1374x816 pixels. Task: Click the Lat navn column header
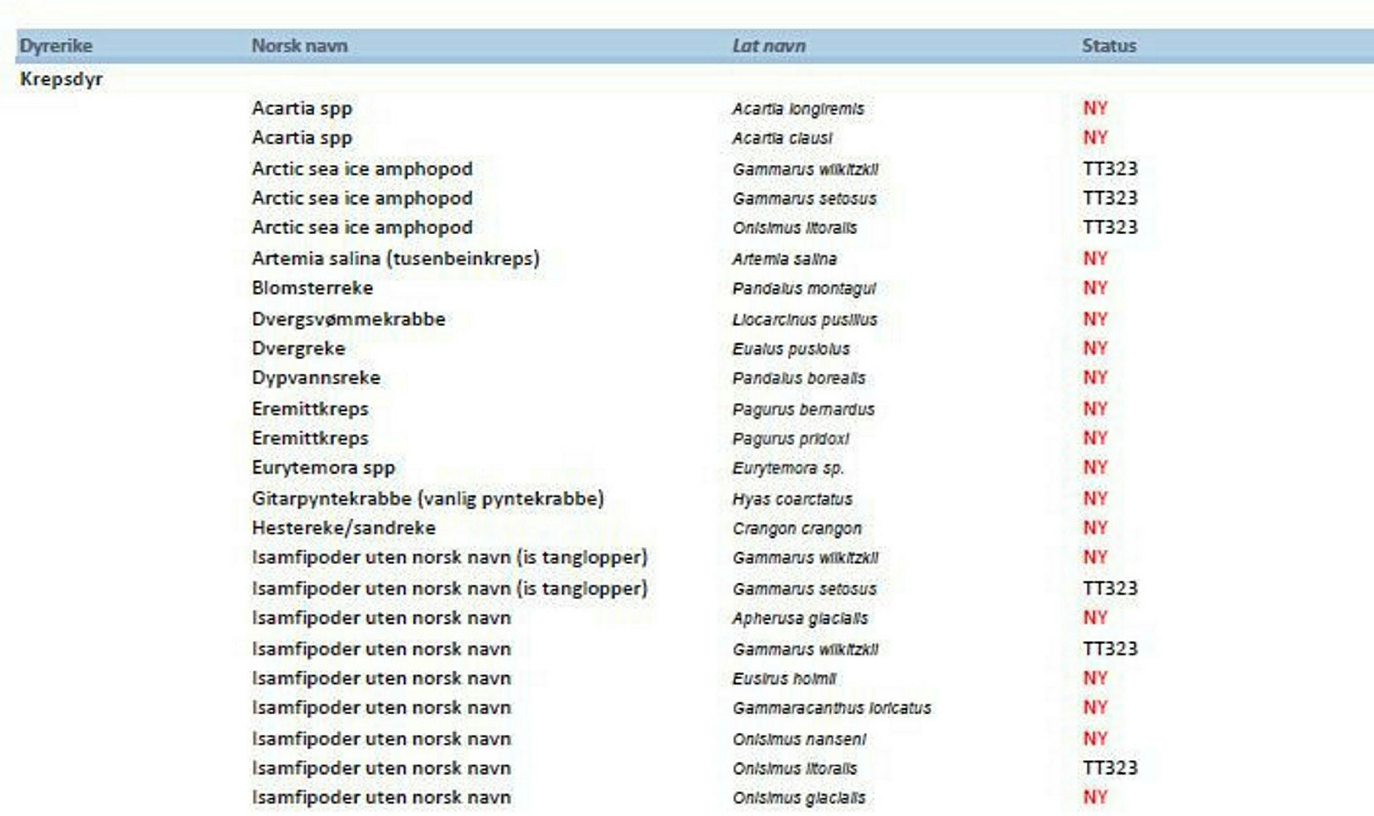768,46
